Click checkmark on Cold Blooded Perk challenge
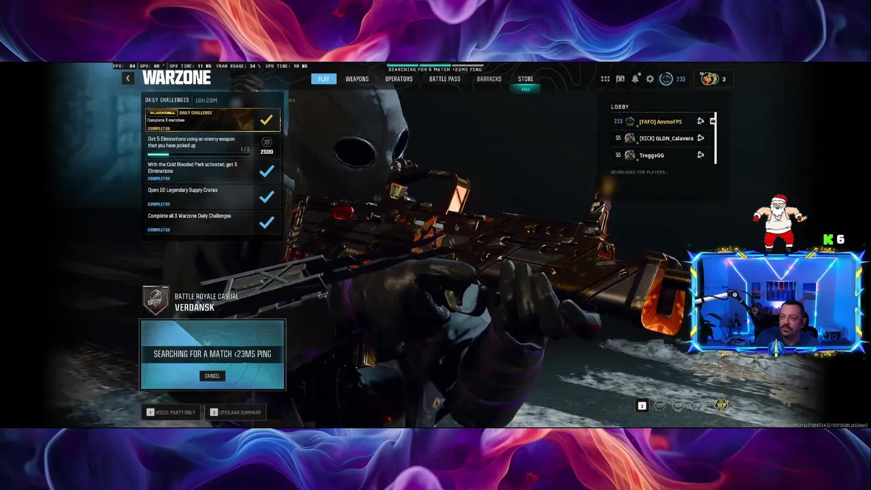 267,171
